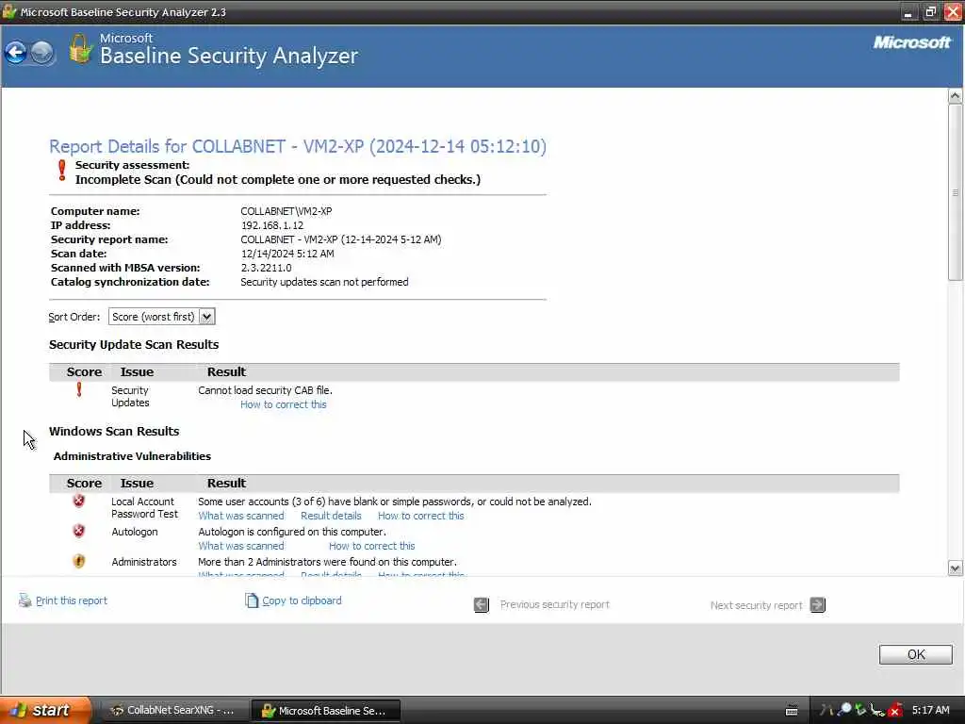965x724 pixels.
Task: Click the clipboard icon beside Copy to clipboard
Action: tap(251, 601)
